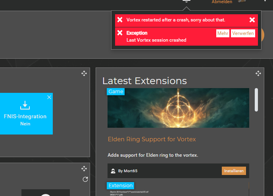Click error icon beside restart message
The width and height of the screenshot is (273, 196).
(x=120, y=20)
